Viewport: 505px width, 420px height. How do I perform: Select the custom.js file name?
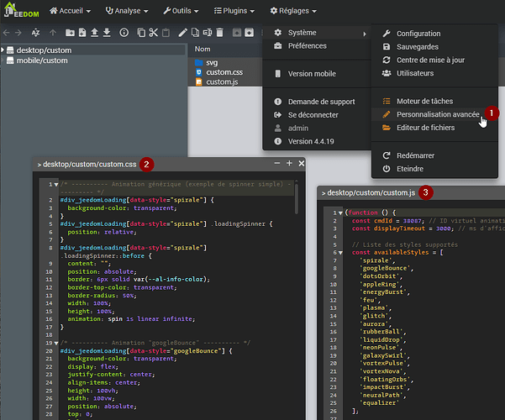coord(222,81)
